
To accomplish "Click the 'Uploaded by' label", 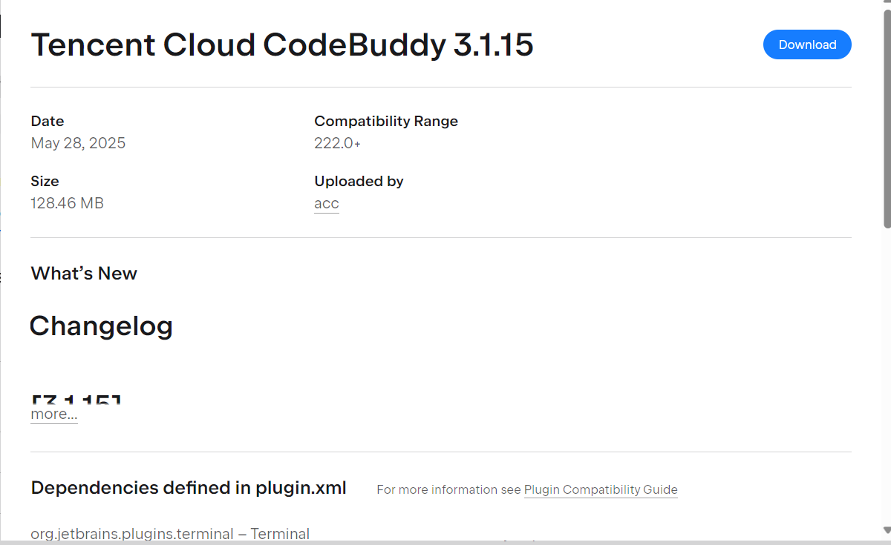I will [x=359, y=181].
